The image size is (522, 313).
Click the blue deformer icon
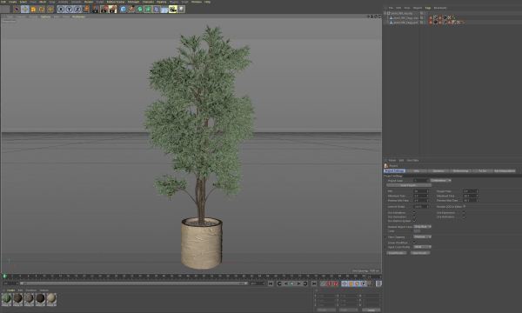coord(156,10)
